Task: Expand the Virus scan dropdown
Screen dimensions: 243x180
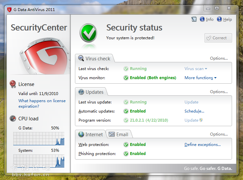Action: point(196,69)
